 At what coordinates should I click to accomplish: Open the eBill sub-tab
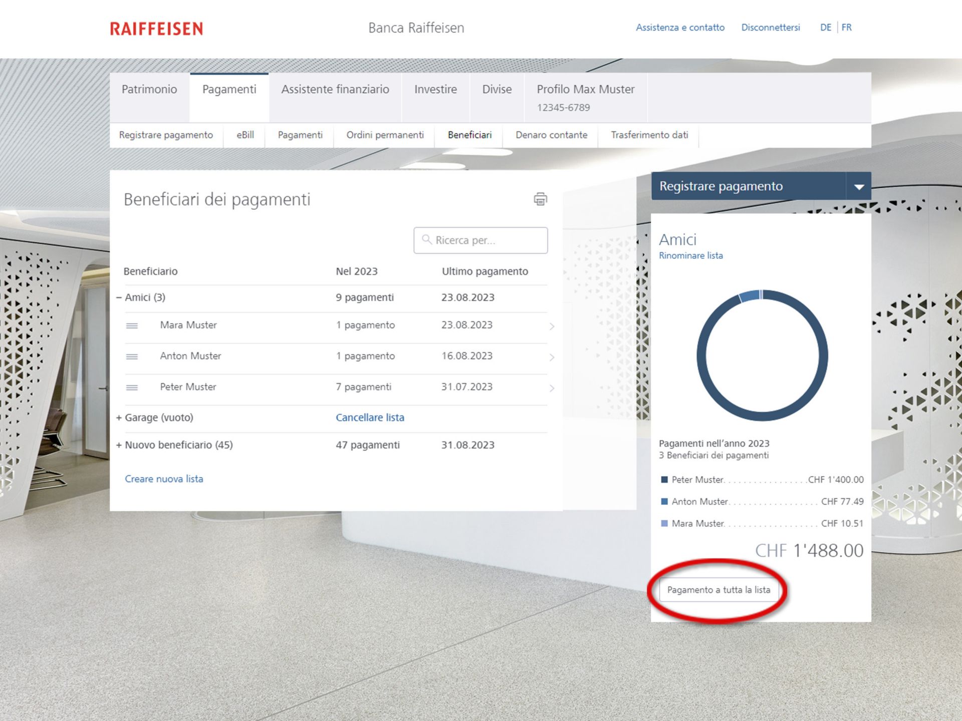(245, 135)
